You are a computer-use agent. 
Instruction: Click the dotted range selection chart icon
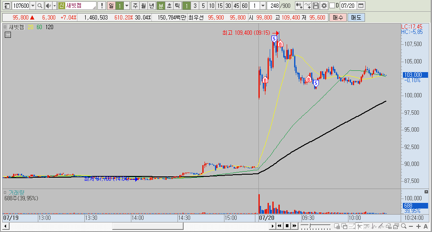(352, 226)
